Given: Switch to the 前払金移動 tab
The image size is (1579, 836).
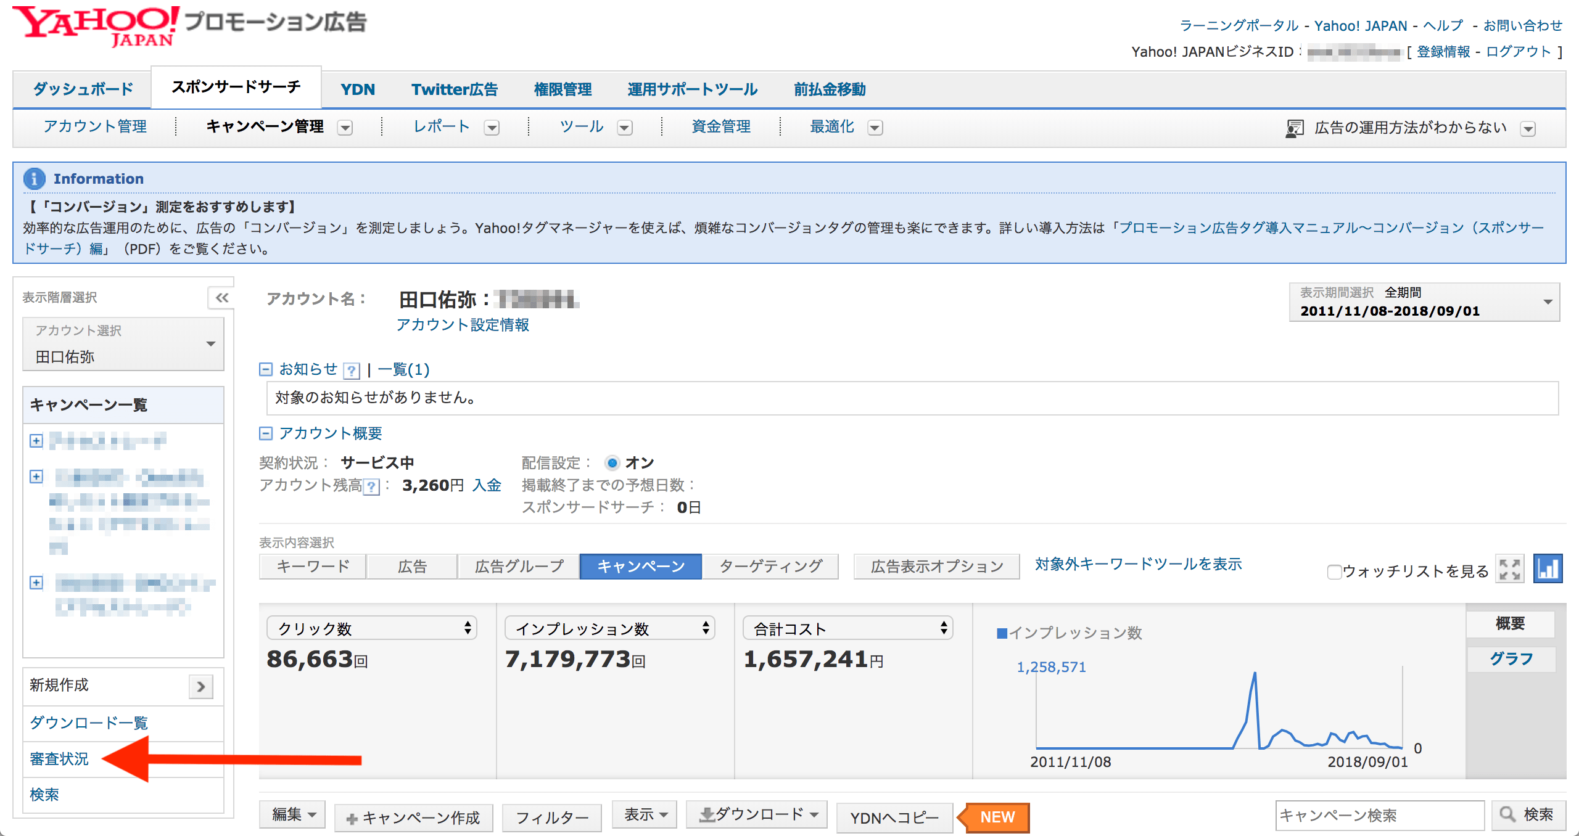Looking at the screenshot, I should point(830,90).
